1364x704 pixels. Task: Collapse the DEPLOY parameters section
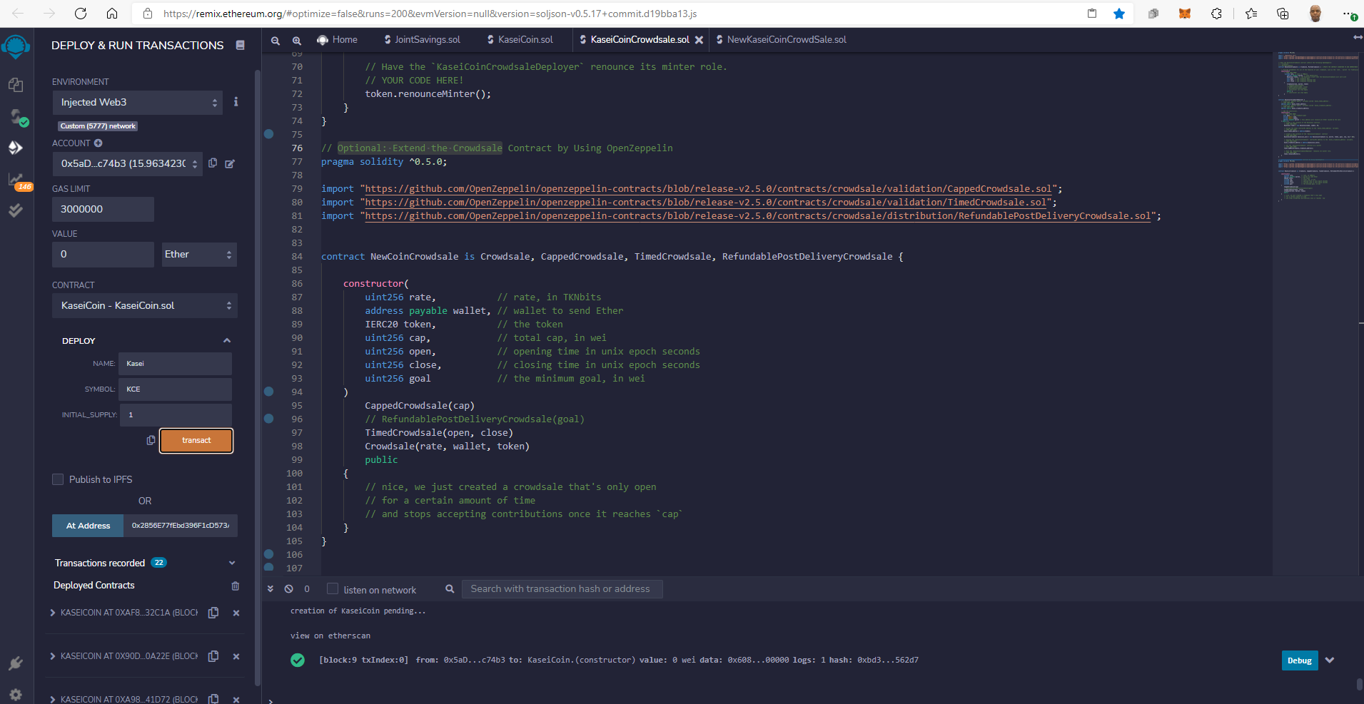click(x=227, y=341)
